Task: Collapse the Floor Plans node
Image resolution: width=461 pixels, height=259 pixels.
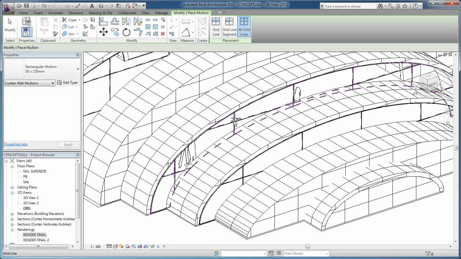Action: 12,166
